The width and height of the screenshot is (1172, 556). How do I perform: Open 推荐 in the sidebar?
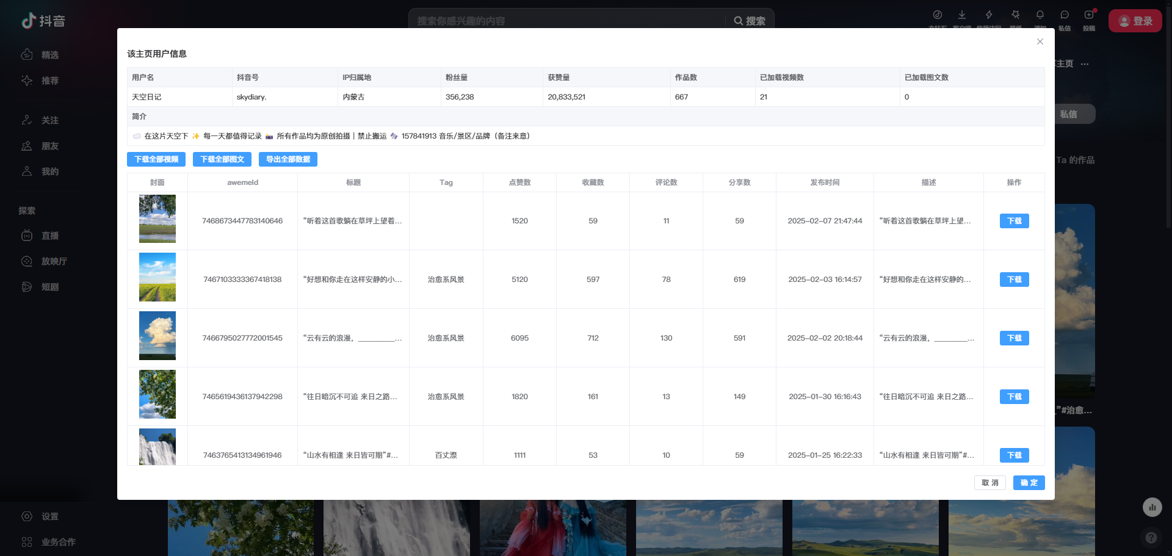[x=40, y=81]
